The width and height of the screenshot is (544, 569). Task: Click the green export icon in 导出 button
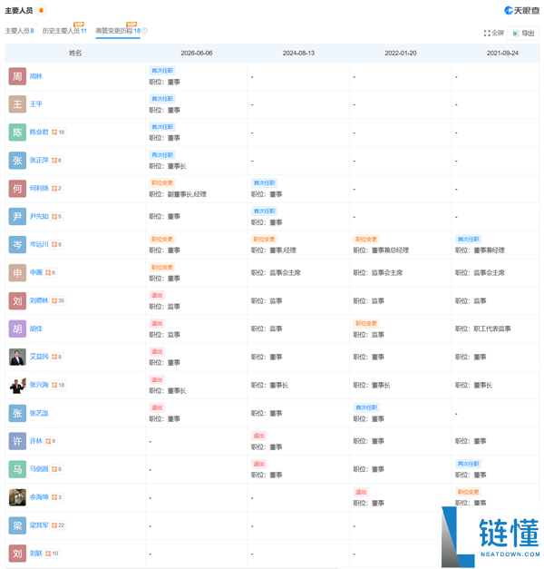click(x=515, y=34)
